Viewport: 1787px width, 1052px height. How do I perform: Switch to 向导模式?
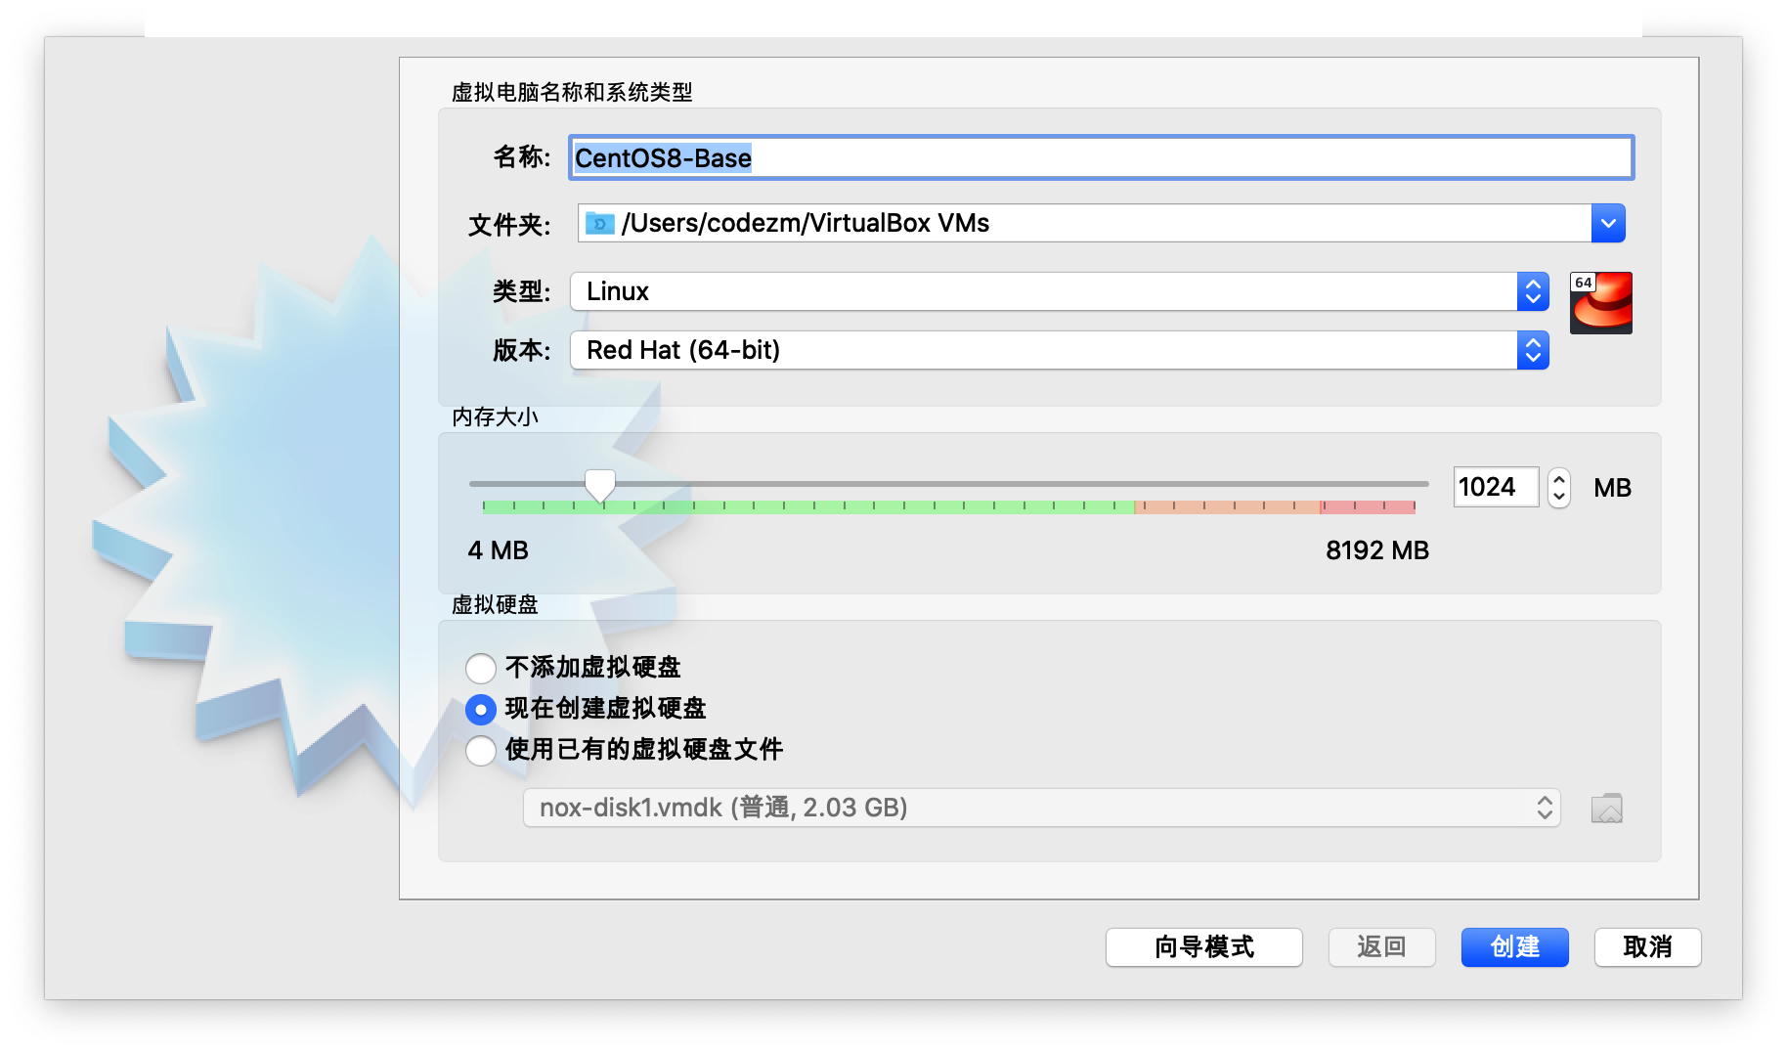click(x=1203, y=946)
